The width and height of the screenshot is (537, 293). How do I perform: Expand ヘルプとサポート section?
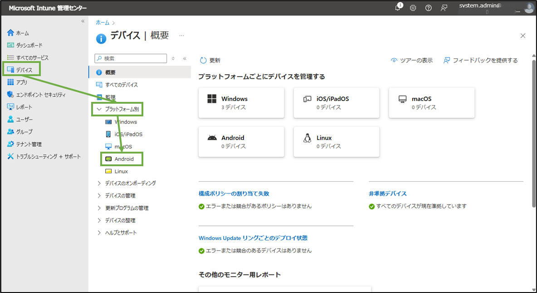tap(99, 232)
